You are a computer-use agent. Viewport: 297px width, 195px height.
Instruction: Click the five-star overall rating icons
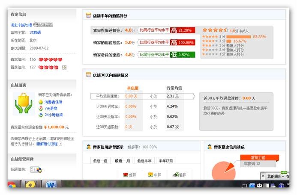[x=215, y=30]
